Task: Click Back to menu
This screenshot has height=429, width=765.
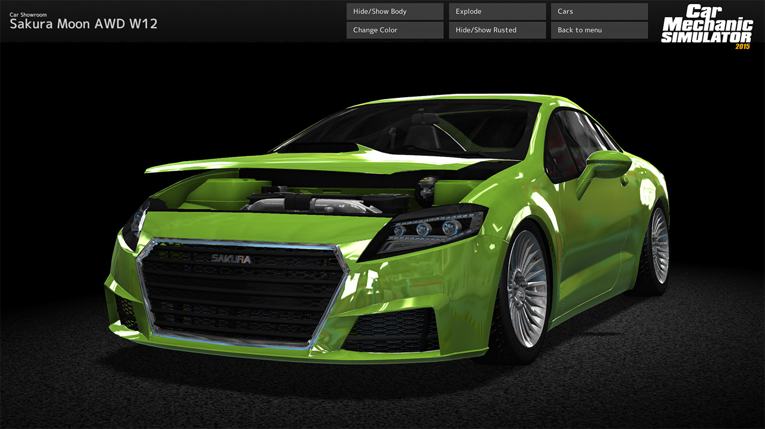Action: pyautogui.click(x=598, y=30)
